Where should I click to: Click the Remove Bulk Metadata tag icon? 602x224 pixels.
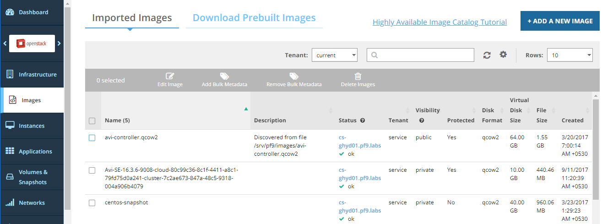click(294, 76)
